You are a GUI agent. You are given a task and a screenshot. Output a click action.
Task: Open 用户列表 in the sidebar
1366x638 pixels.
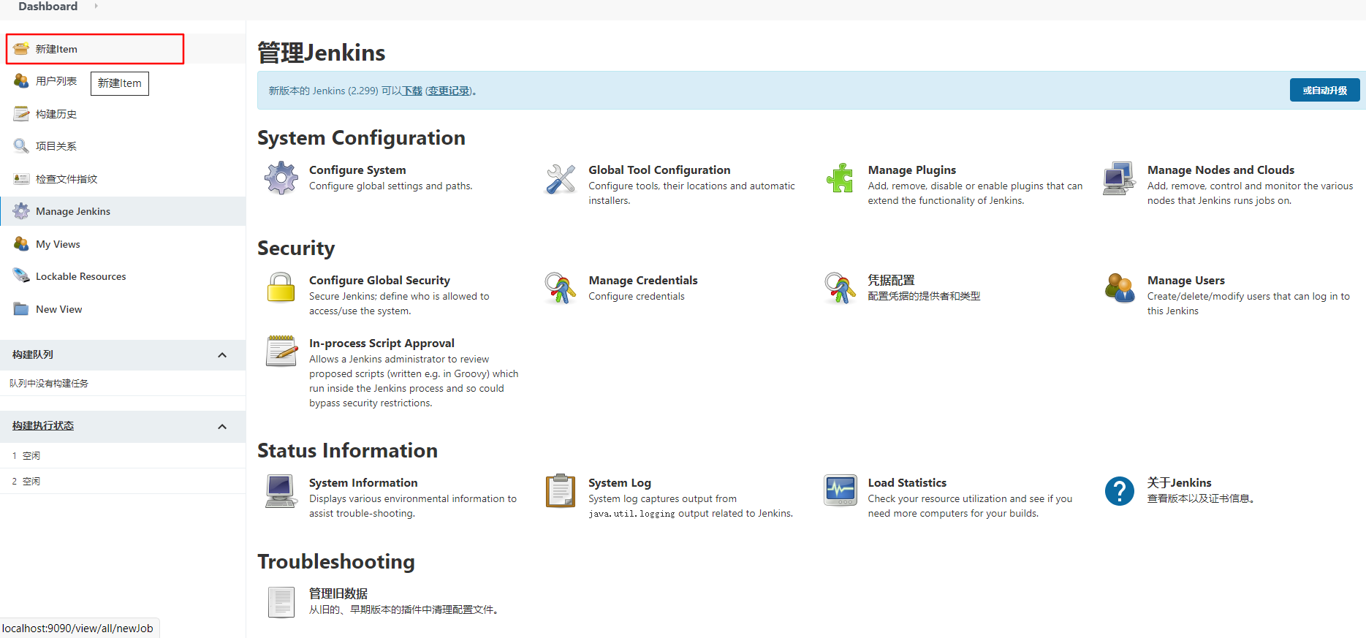(x=56, y=81)
